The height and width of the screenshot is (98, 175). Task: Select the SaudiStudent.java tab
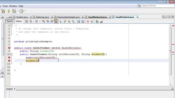point(125,17)
